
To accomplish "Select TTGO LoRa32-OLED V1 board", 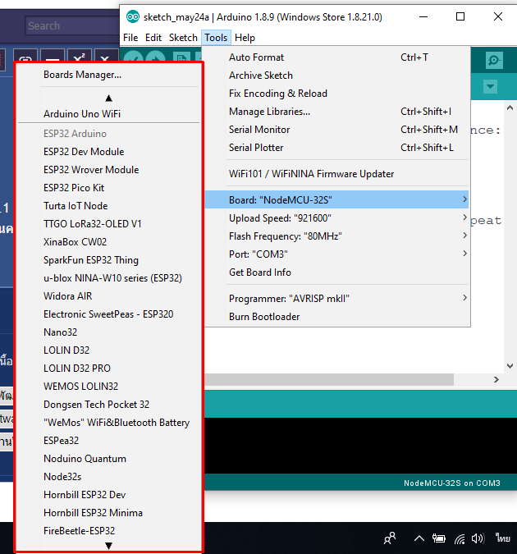I will pyautogui.click(x=109, y=223).
